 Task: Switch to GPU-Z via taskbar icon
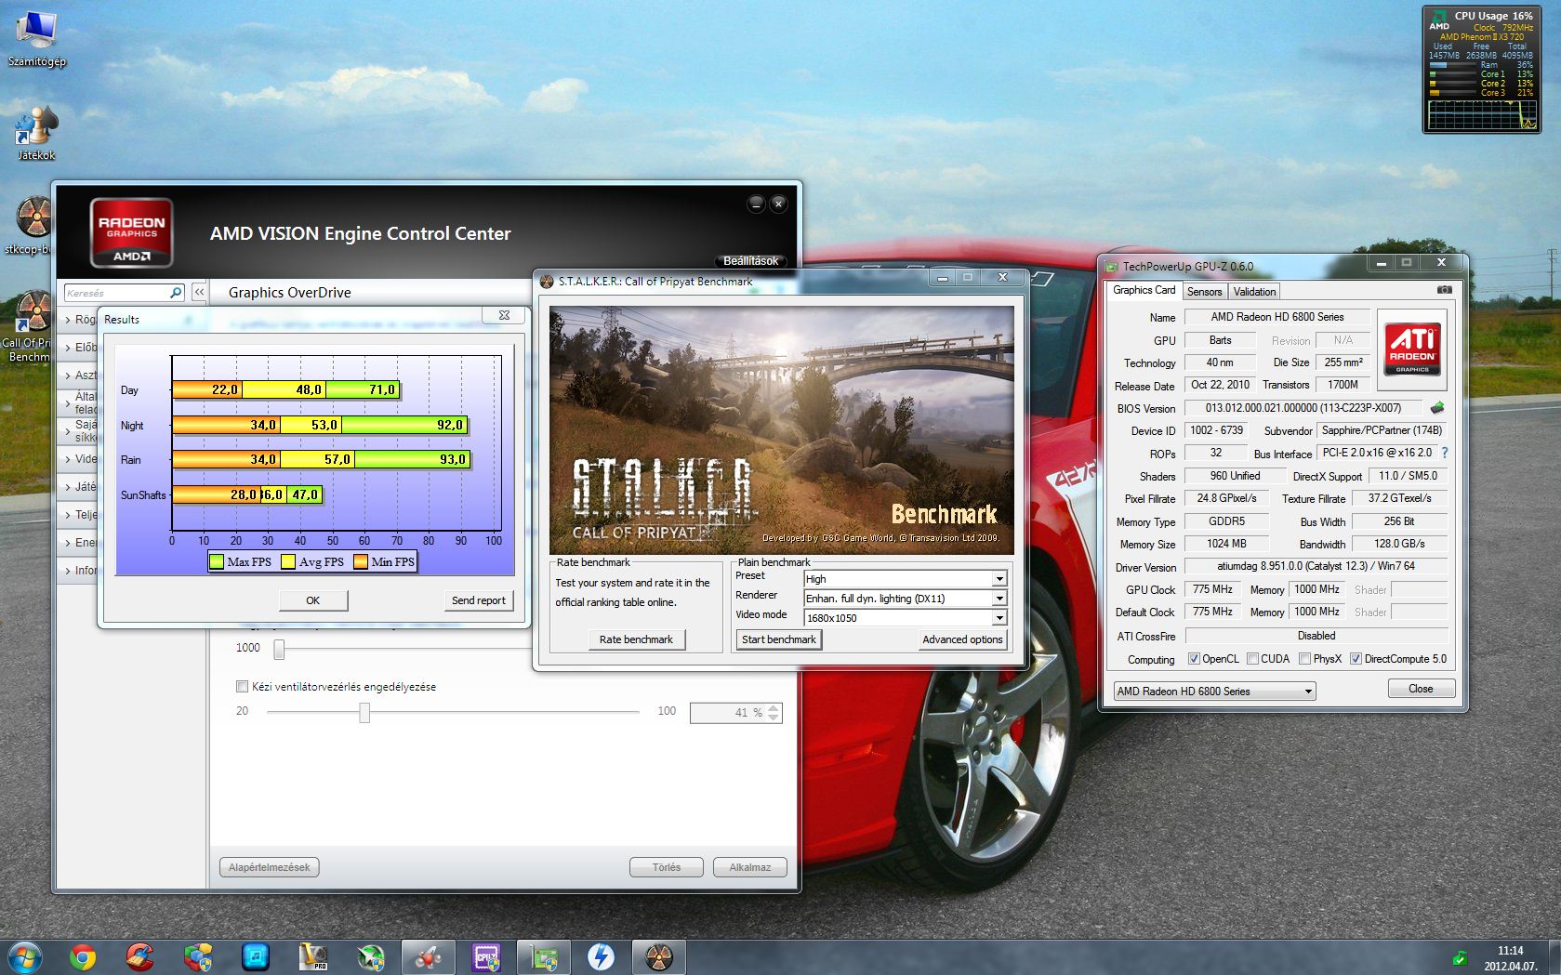pos(544,956)
